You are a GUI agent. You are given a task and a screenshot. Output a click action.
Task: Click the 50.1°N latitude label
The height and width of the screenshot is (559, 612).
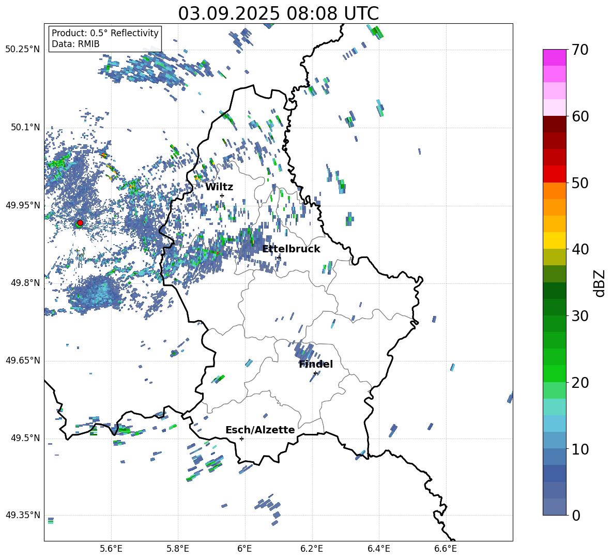[x=25, y=127]
